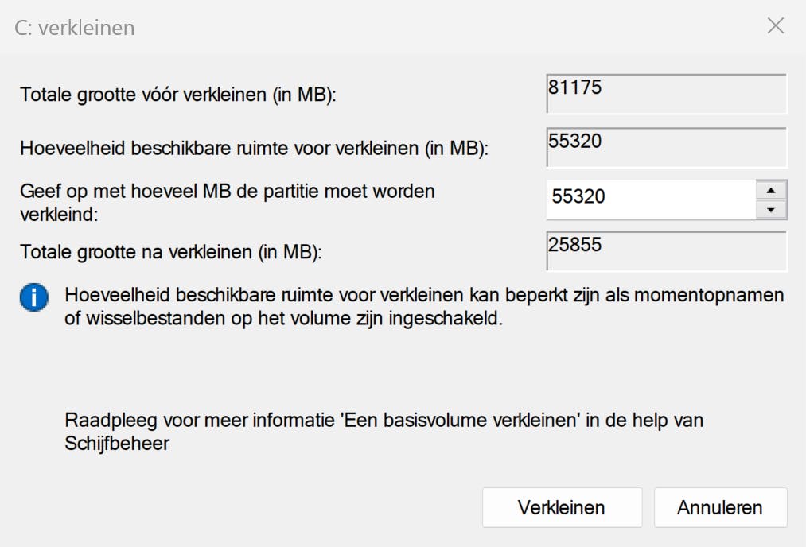Click the blue information icon
The width and height of the screenshot is (806, 547).
coord(34,298)
